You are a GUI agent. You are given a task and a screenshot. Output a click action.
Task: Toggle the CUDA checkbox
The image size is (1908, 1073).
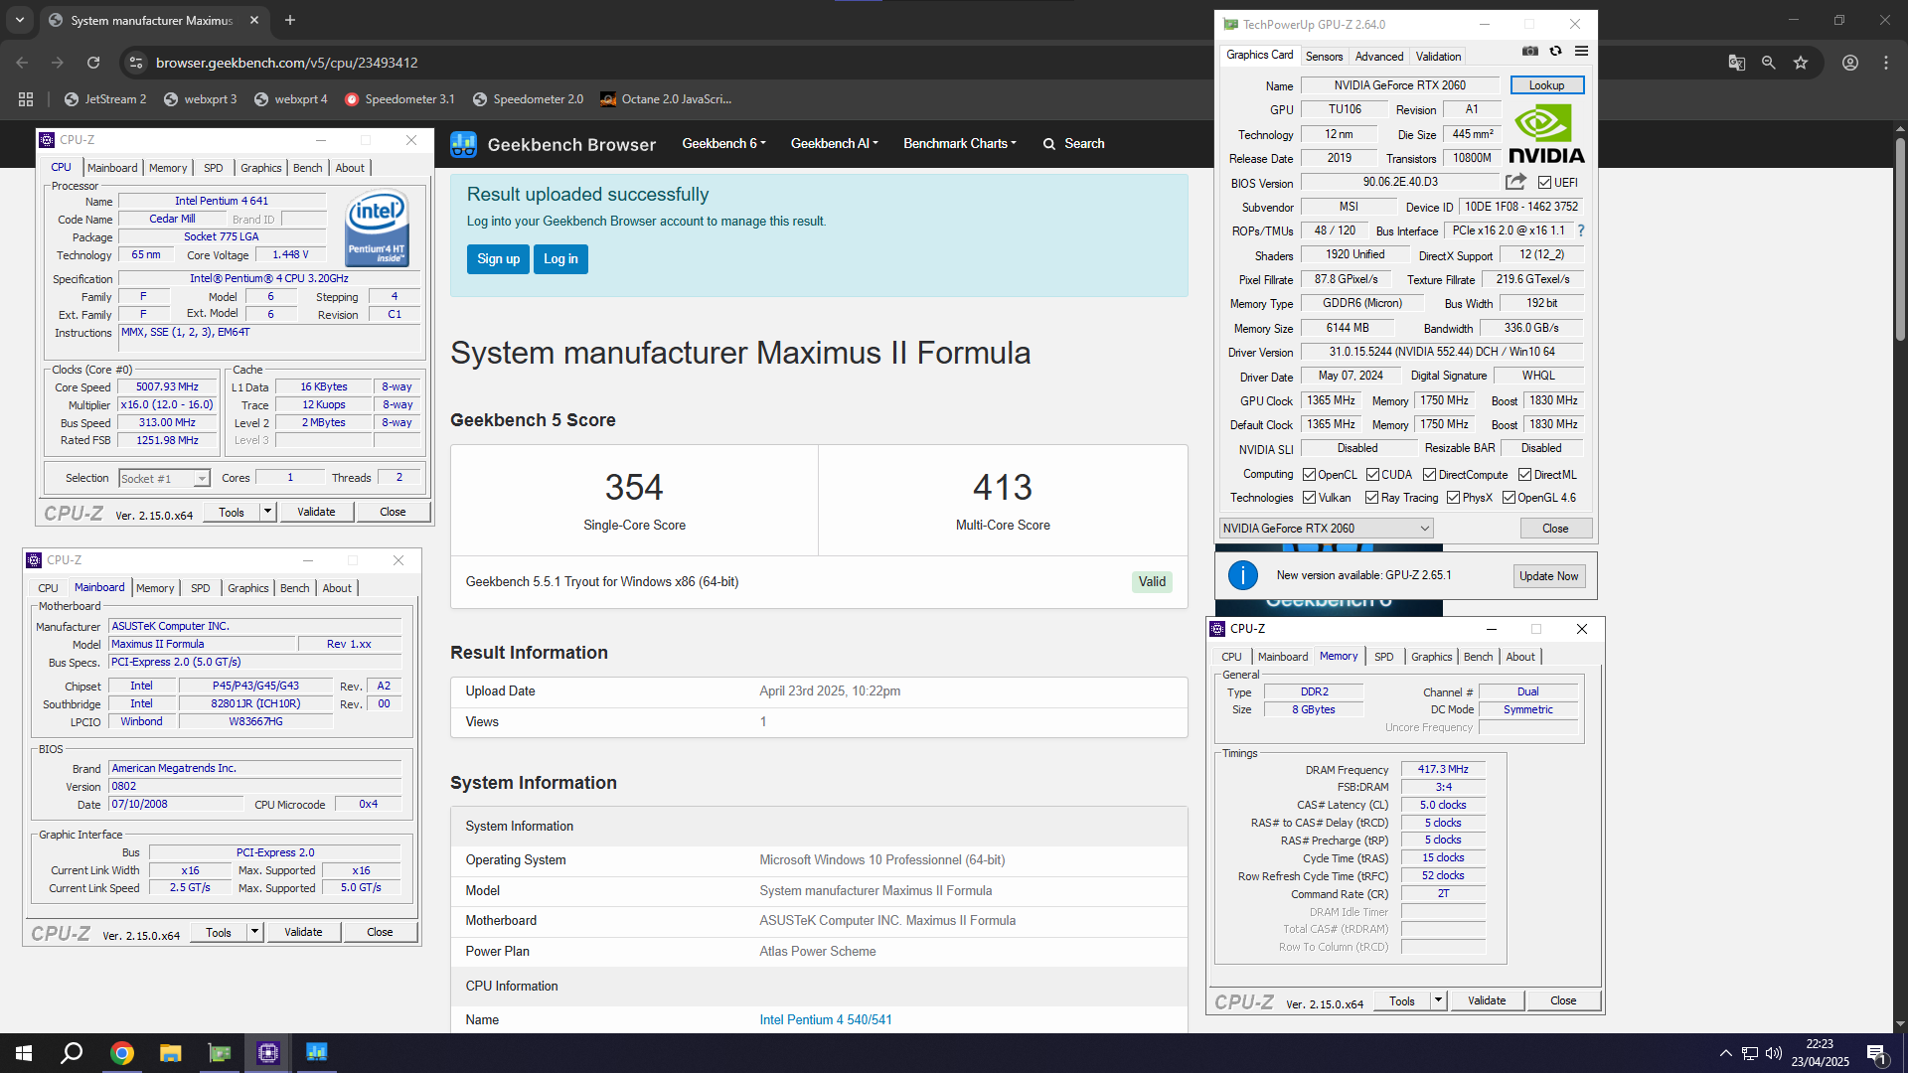click(x=1372, y=475)
